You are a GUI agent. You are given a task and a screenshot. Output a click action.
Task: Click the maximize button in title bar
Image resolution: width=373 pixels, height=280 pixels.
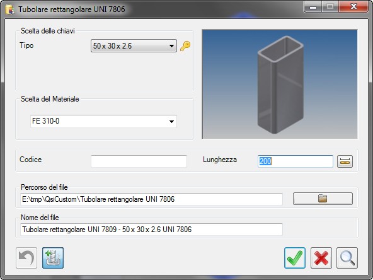pos(330,6)
